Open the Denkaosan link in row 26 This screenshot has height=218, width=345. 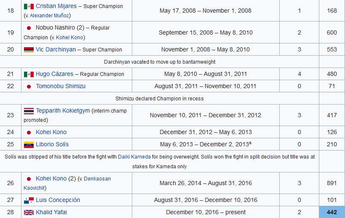(97, 179)
